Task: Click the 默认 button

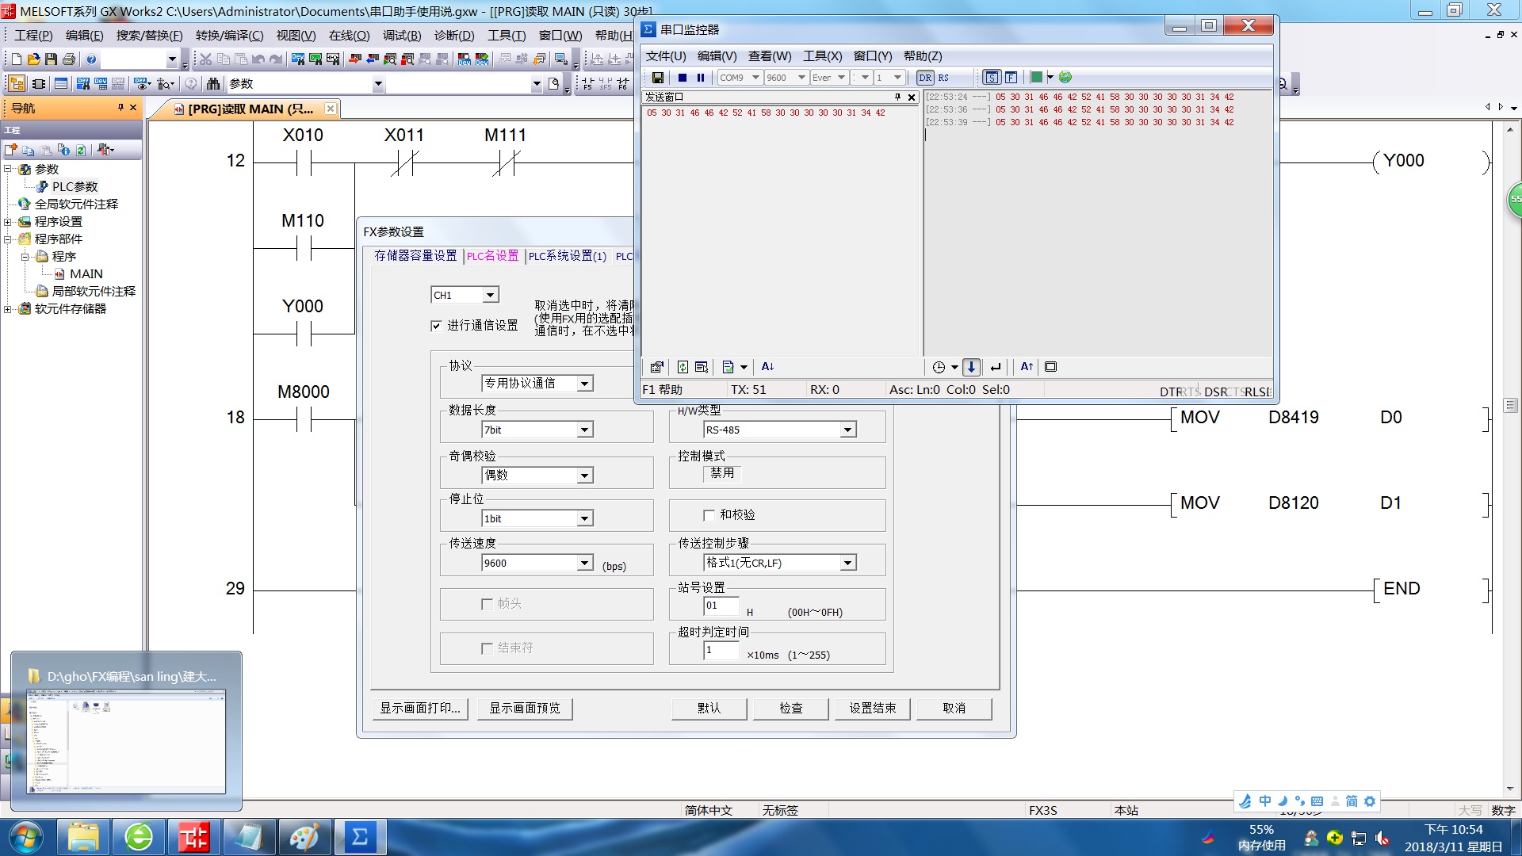Action: (x=709, y=708)
